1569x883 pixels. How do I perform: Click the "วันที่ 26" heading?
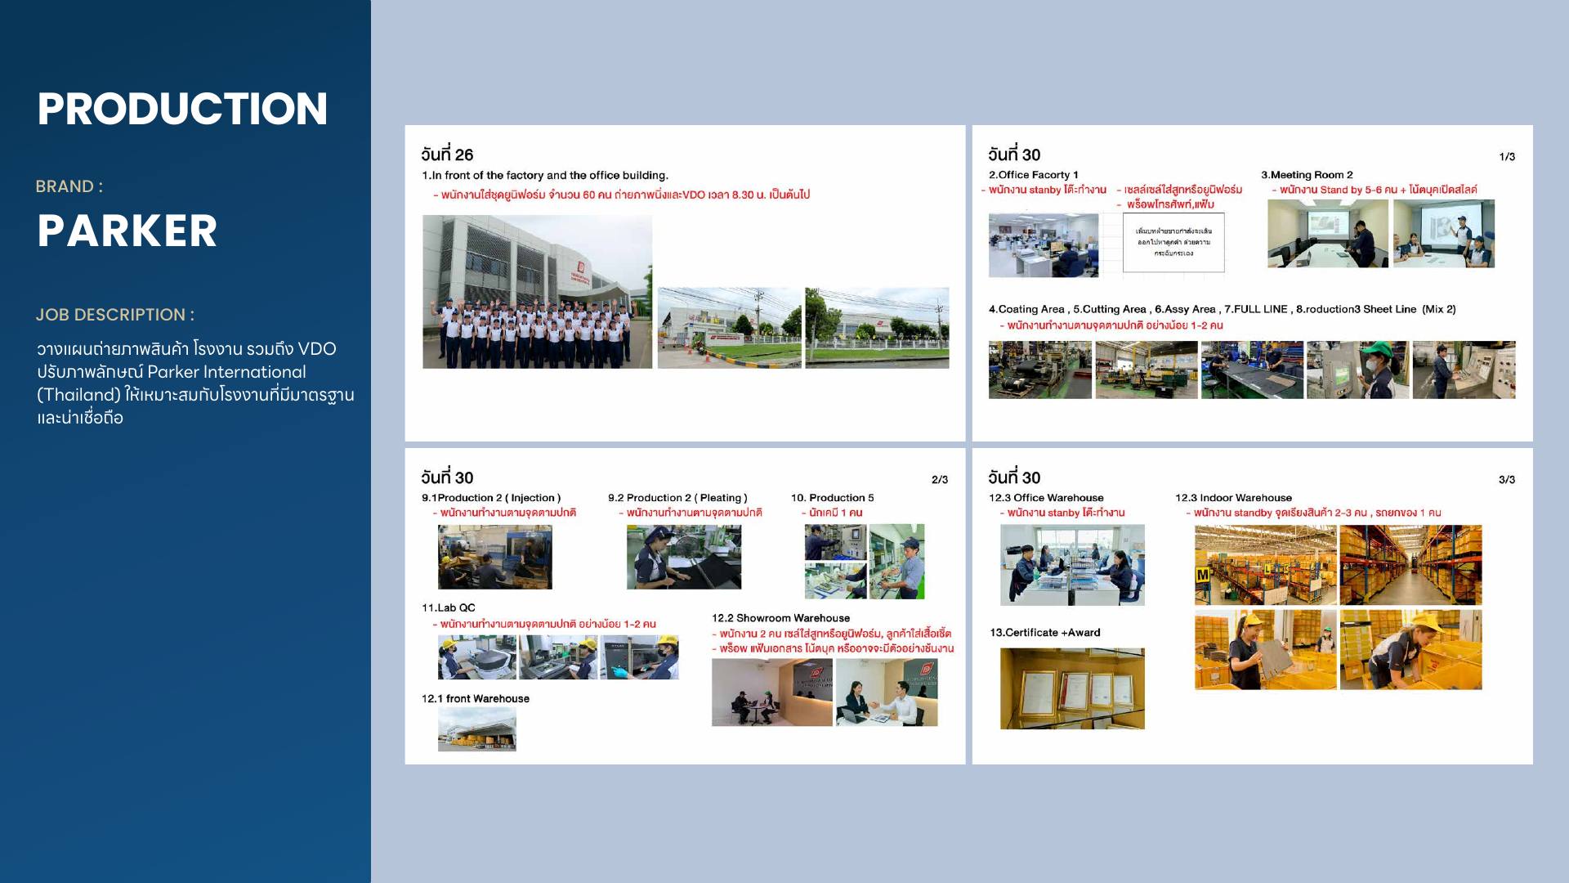coord(447,155)
